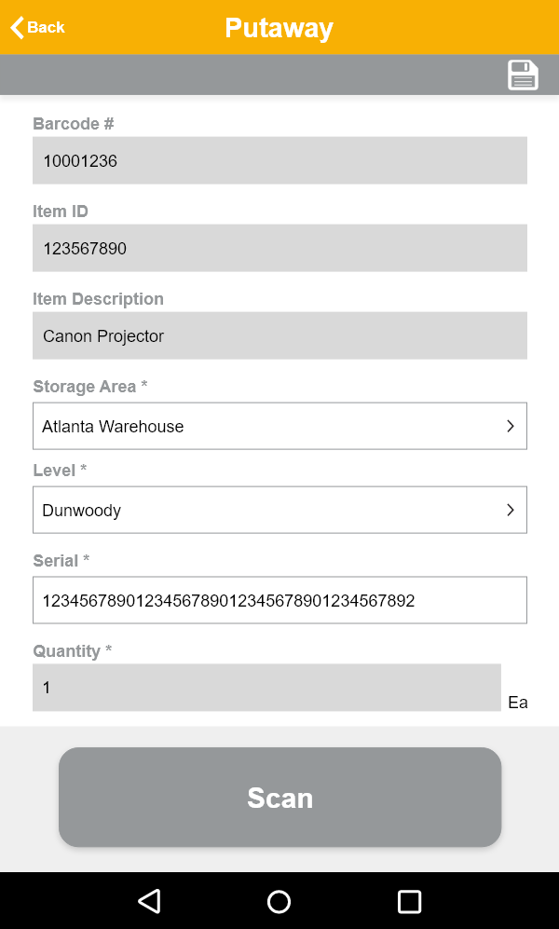The height and width of the screenshot is (929, 559).
Task: Click the Storage Area field label
Action: (x=84, y=387)
